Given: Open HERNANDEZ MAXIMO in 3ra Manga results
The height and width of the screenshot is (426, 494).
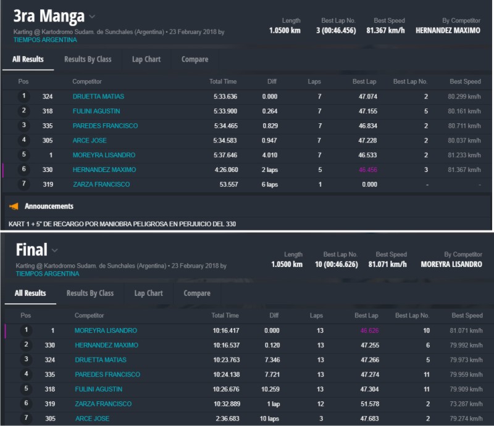Looking at the screenshot, I should (104, 170).
